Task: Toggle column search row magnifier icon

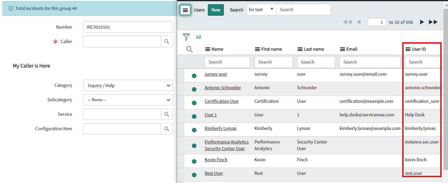Action: click(x=189, y=49)
